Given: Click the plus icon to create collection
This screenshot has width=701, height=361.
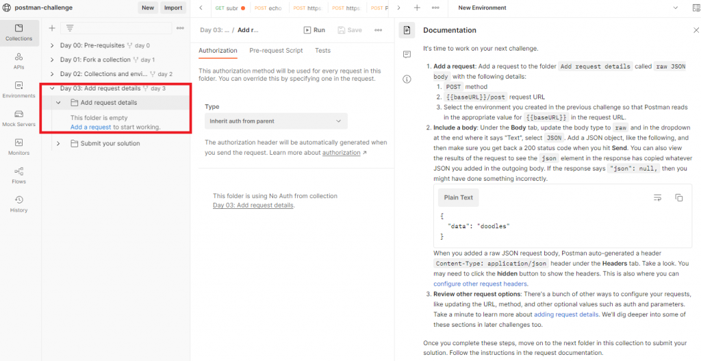Looking at the screenshot, I should coord(52,28).
